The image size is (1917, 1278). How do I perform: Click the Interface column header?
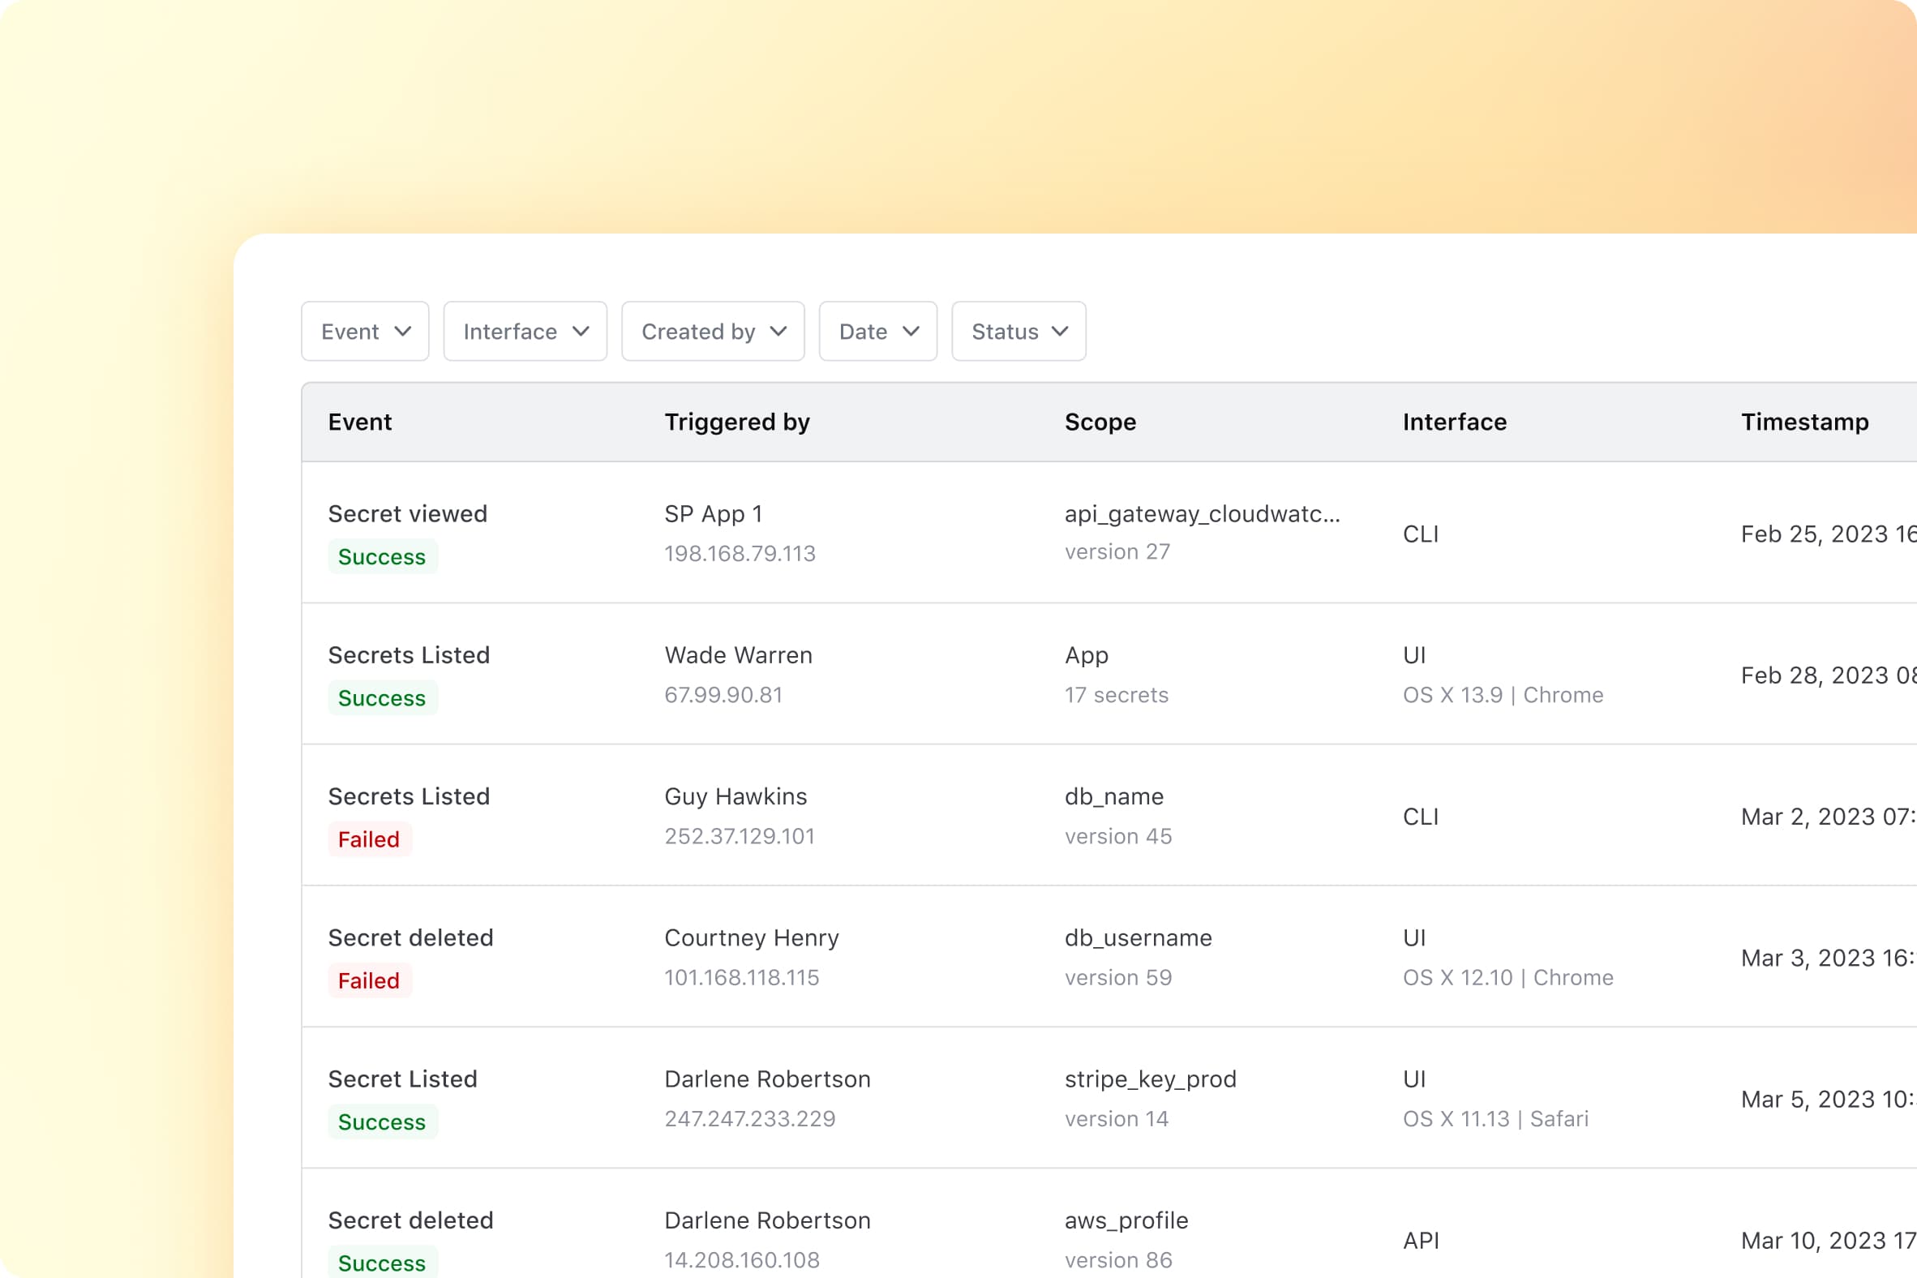click(1454, 422)
